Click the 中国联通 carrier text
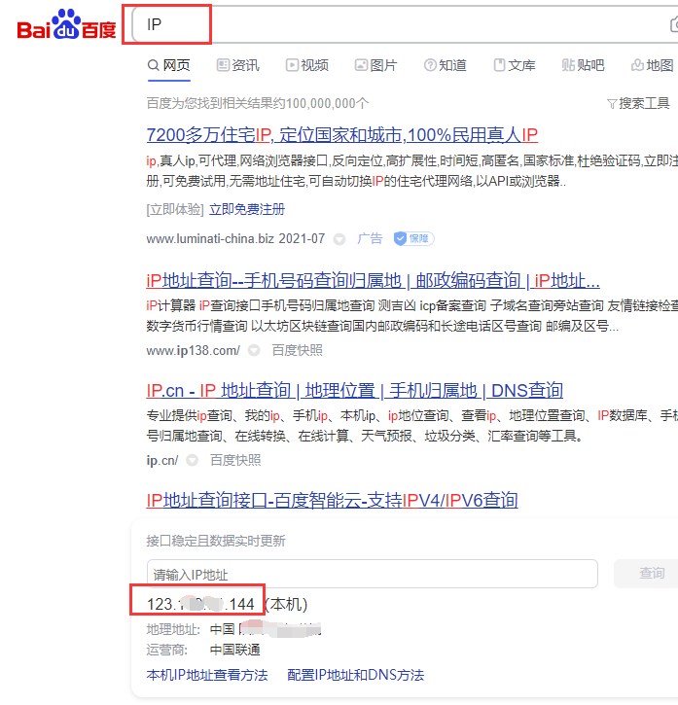This screenshot has height=705, width=678. [x=234, y=650]
